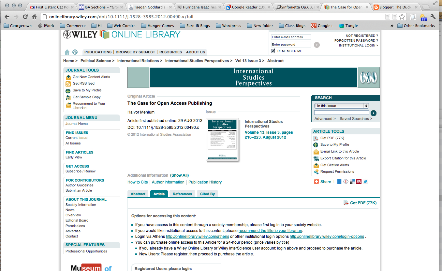Click Editorial Board in journal sidebar

tap(77, 221)
